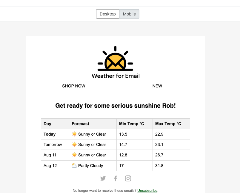Click the max temp value 22.9

[159, 134]
